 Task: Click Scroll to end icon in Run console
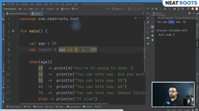pos(152,31)
